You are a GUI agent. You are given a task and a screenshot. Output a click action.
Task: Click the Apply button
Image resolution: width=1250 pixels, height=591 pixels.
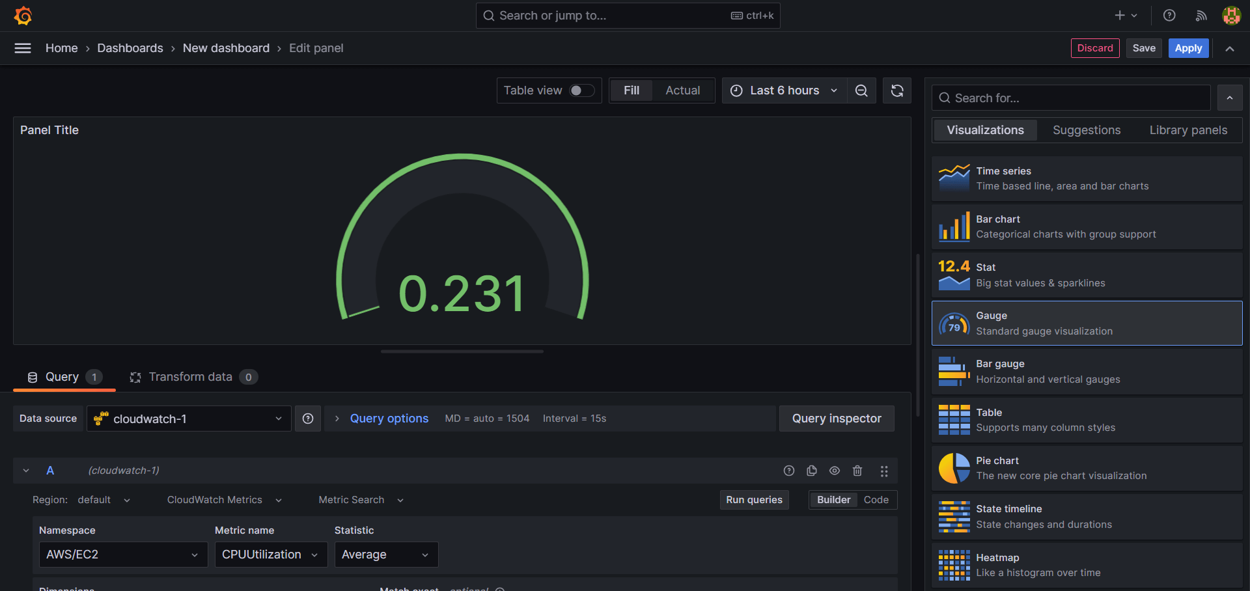(1188, 48)
